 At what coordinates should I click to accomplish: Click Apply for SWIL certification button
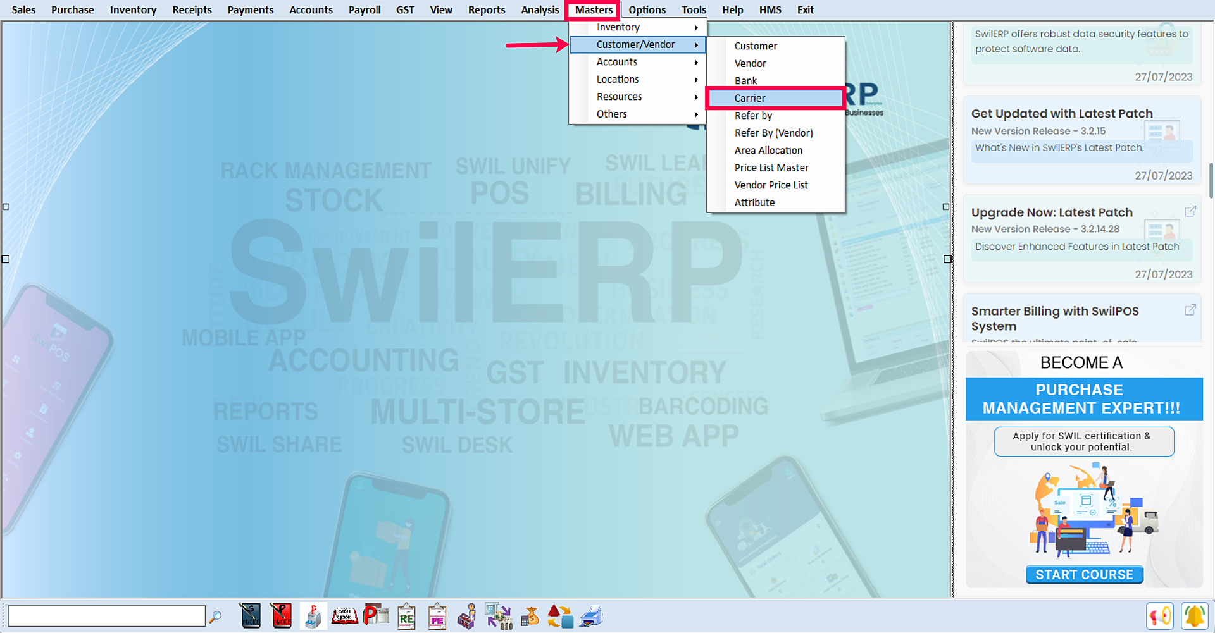click(x=1084, y=441)
